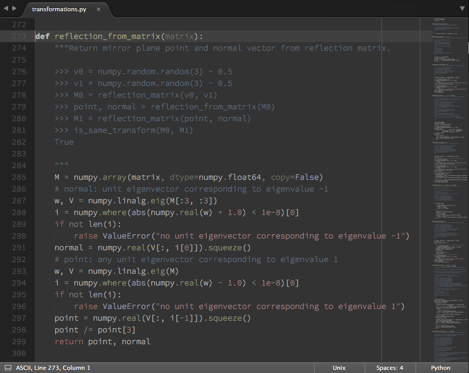Jump to a location in the minimap
Viewport: 469px width, 373px height.
[x=450, y=190]
